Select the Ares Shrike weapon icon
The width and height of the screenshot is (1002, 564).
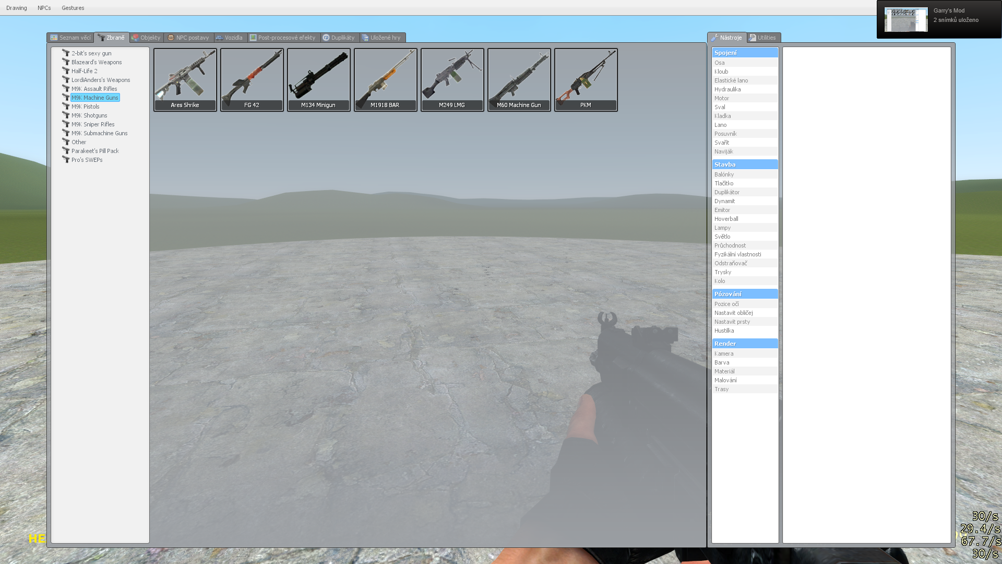tap(185, 80)
